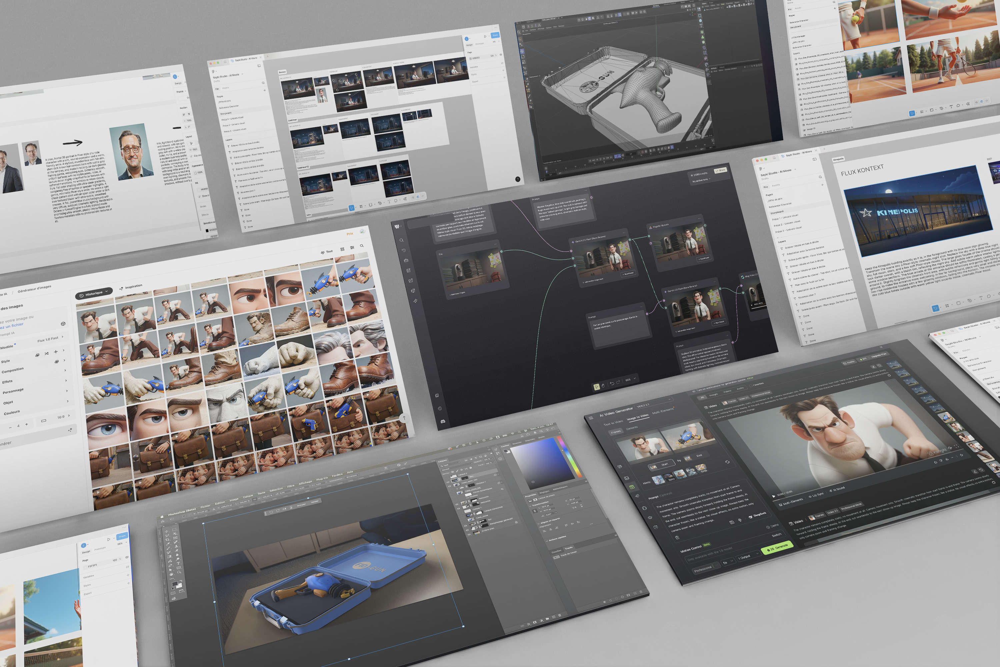Open the Discord icon in node editor sidebar
Screen dimensions: 1000x667
pyautogui.click(x=443, y=421)
